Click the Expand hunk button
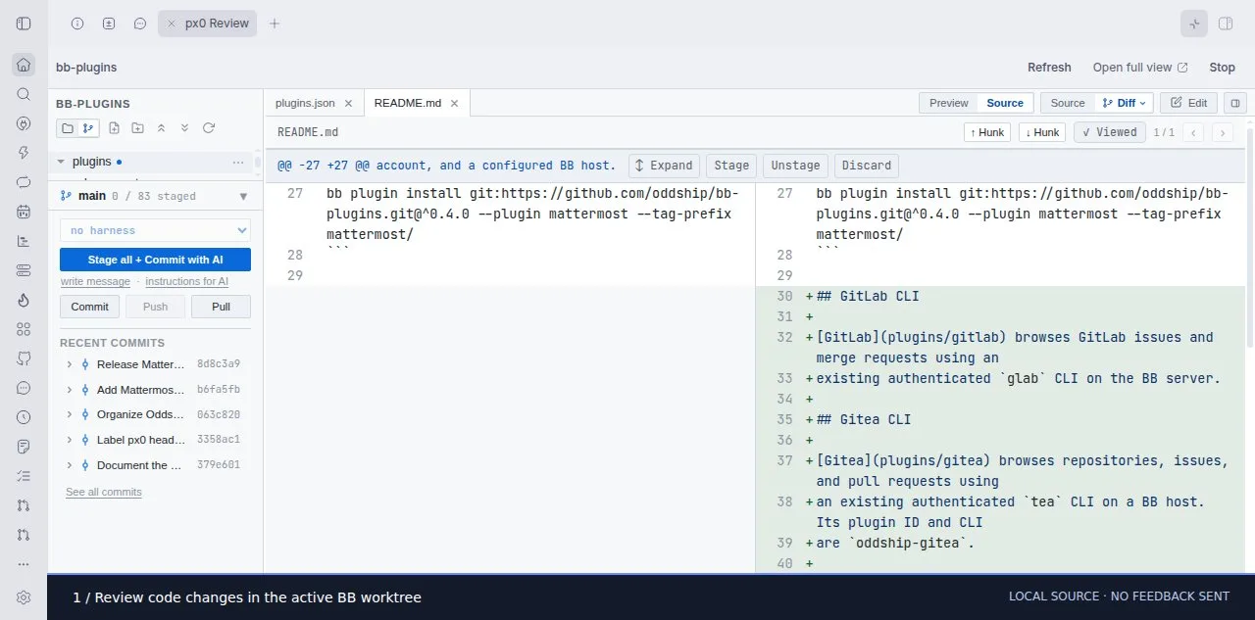The width and height of the screenshot is (1255, 620). pos(664,166)
